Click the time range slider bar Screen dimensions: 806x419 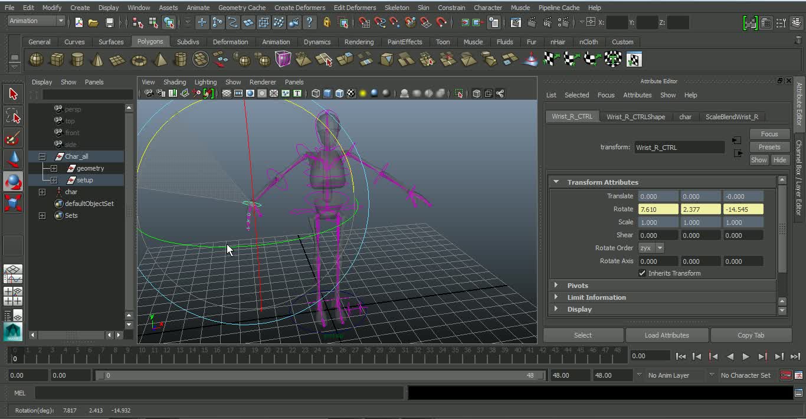[320, 375]
